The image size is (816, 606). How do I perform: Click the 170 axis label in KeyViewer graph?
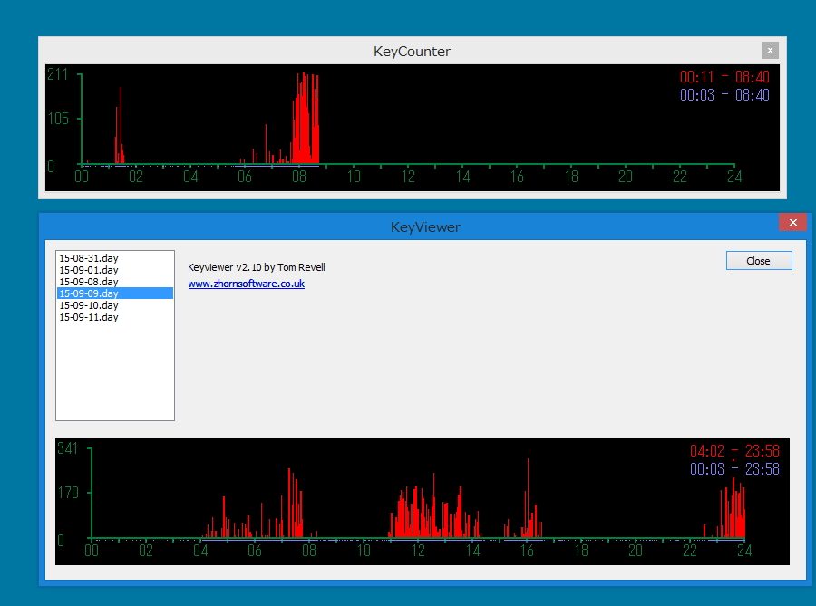tap(68, 492)
